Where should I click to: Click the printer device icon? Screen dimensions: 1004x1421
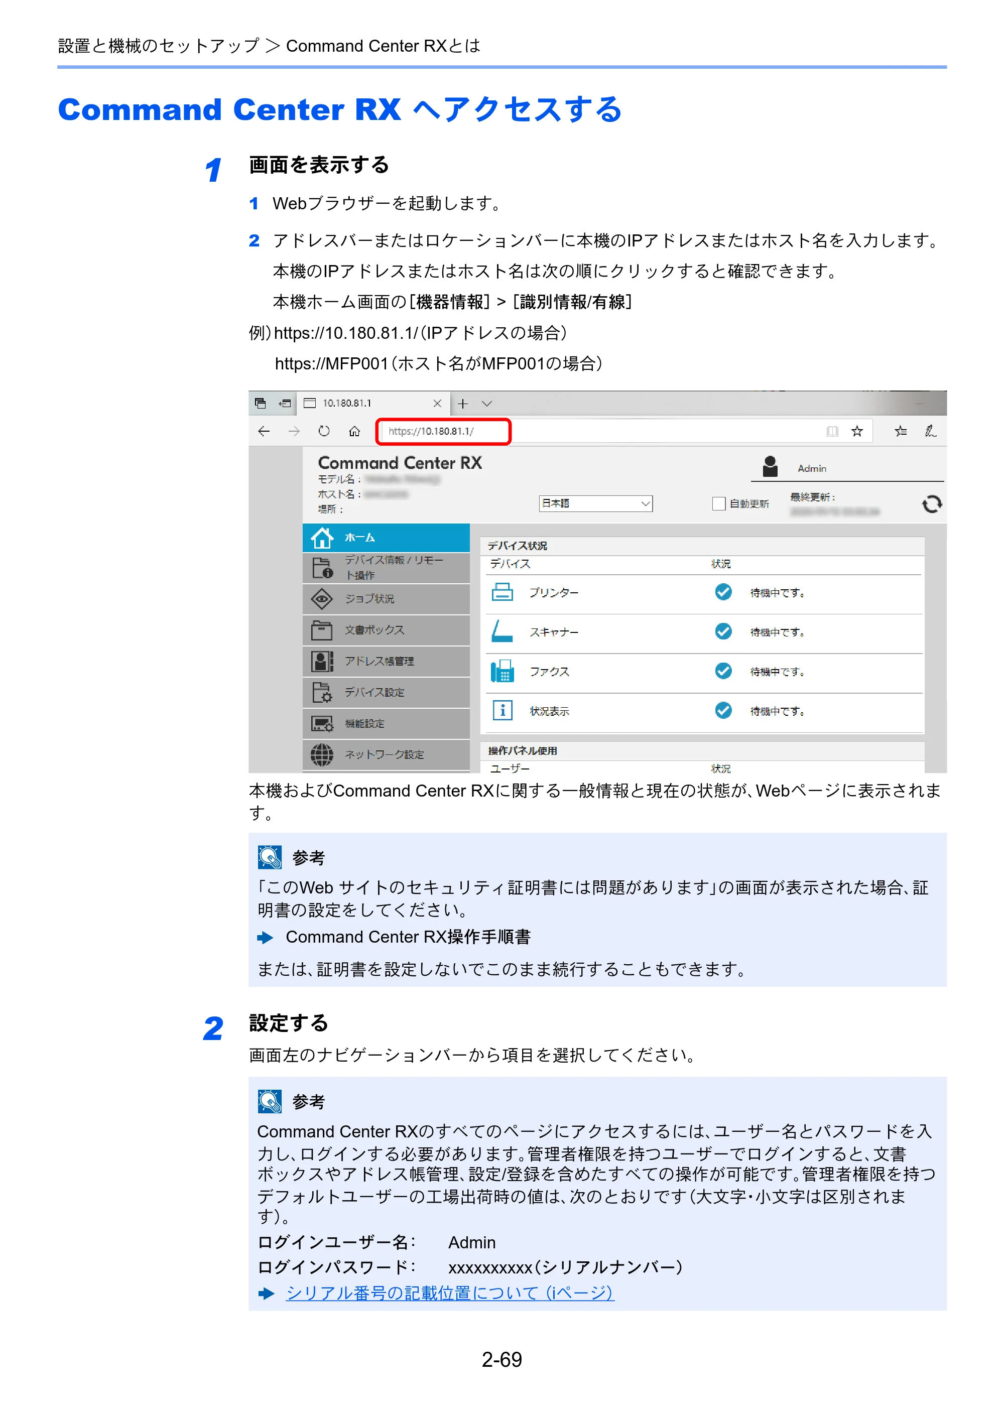tap(502, 592)
